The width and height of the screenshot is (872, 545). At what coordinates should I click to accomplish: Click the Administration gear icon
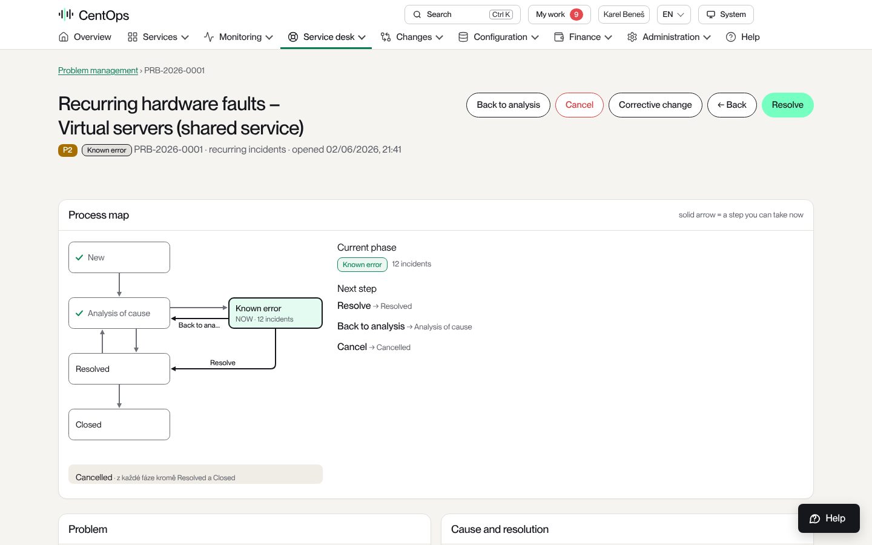pos(632,37)
